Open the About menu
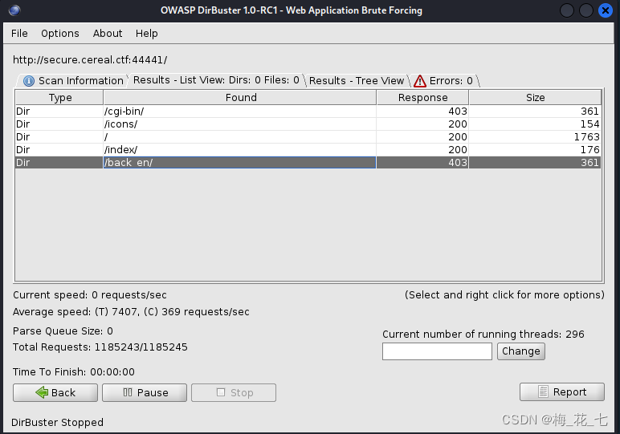The width and height of the screenshot is (620, 434). 108,34
